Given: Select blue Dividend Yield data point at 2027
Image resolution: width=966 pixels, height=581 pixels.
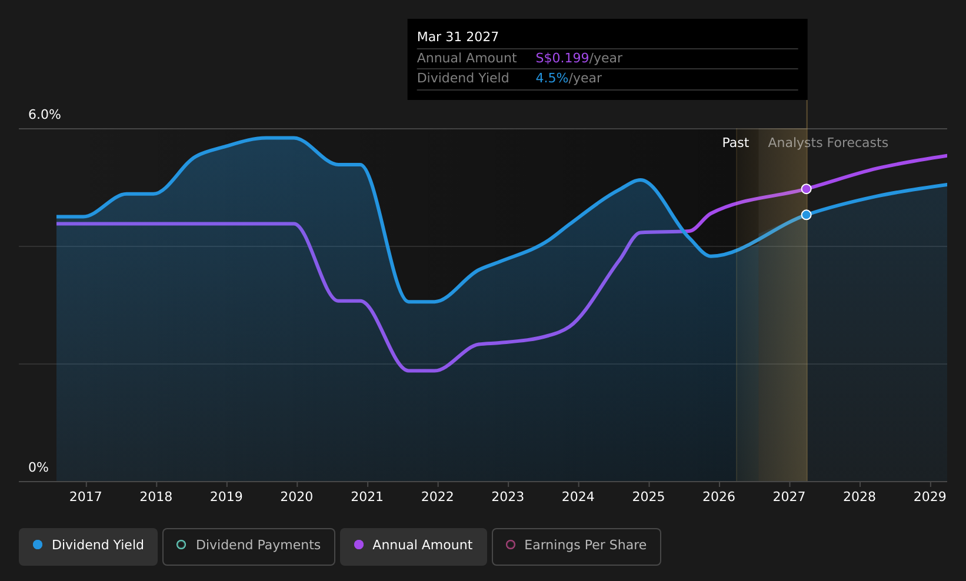Looking at the screenshot, I should tap(807, 215).
